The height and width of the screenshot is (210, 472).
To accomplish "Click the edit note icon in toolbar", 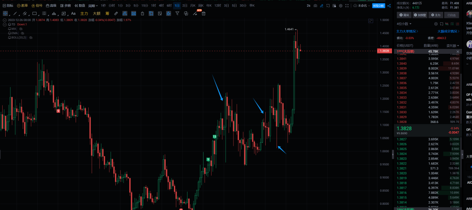I will 160,14.
